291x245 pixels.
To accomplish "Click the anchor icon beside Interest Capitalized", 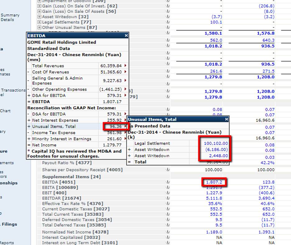I will pyautogui.click(x=168, y=237).
